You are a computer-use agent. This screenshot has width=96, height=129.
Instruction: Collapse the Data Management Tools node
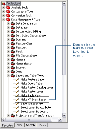point(3,20)
